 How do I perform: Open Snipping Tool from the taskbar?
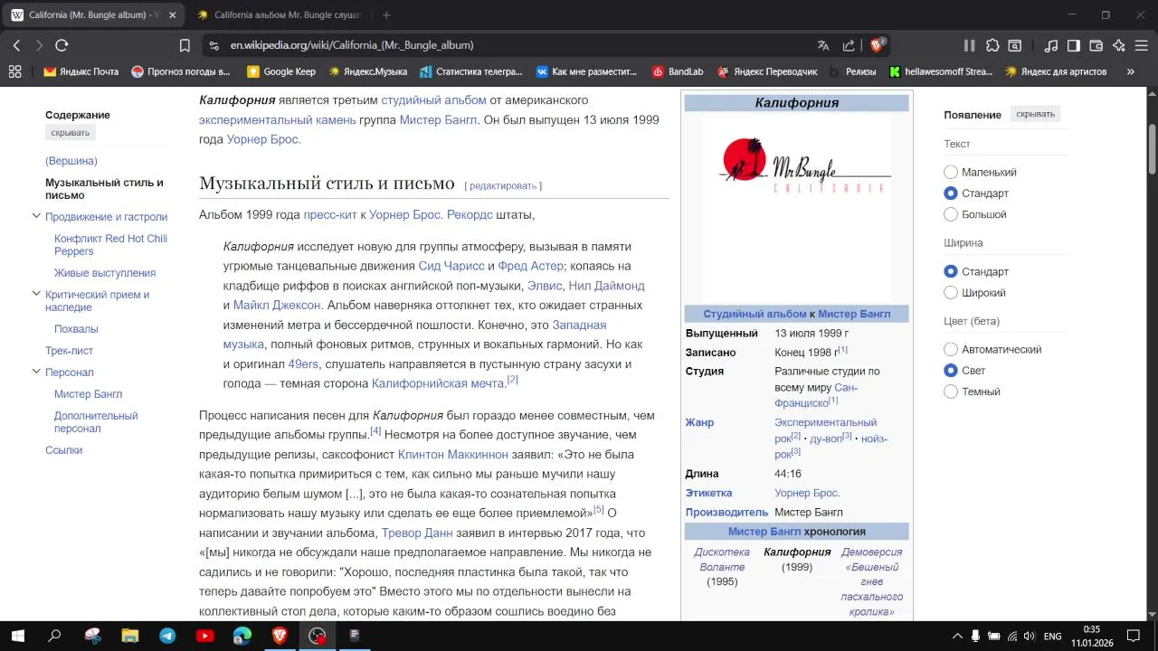92,636
